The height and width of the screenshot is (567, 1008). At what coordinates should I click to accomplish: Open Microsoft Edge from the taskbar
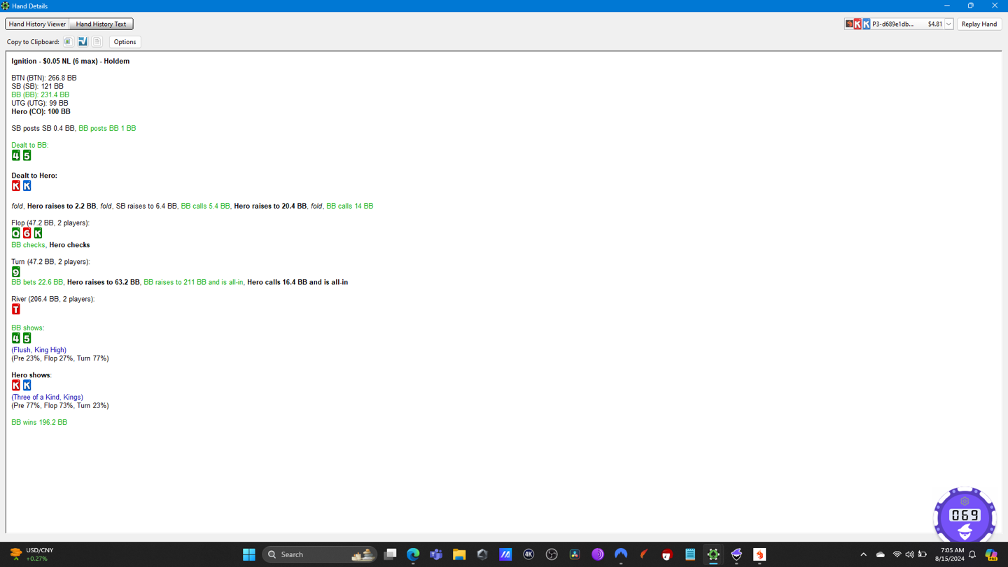click(413, 554)
